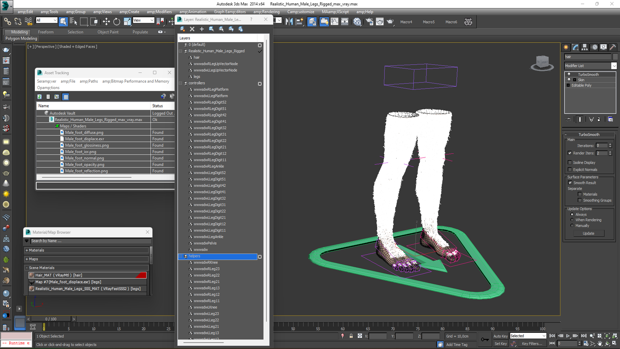Toggle the Auto Key button
Screen dimensions: 620x349
pos(500,336)
